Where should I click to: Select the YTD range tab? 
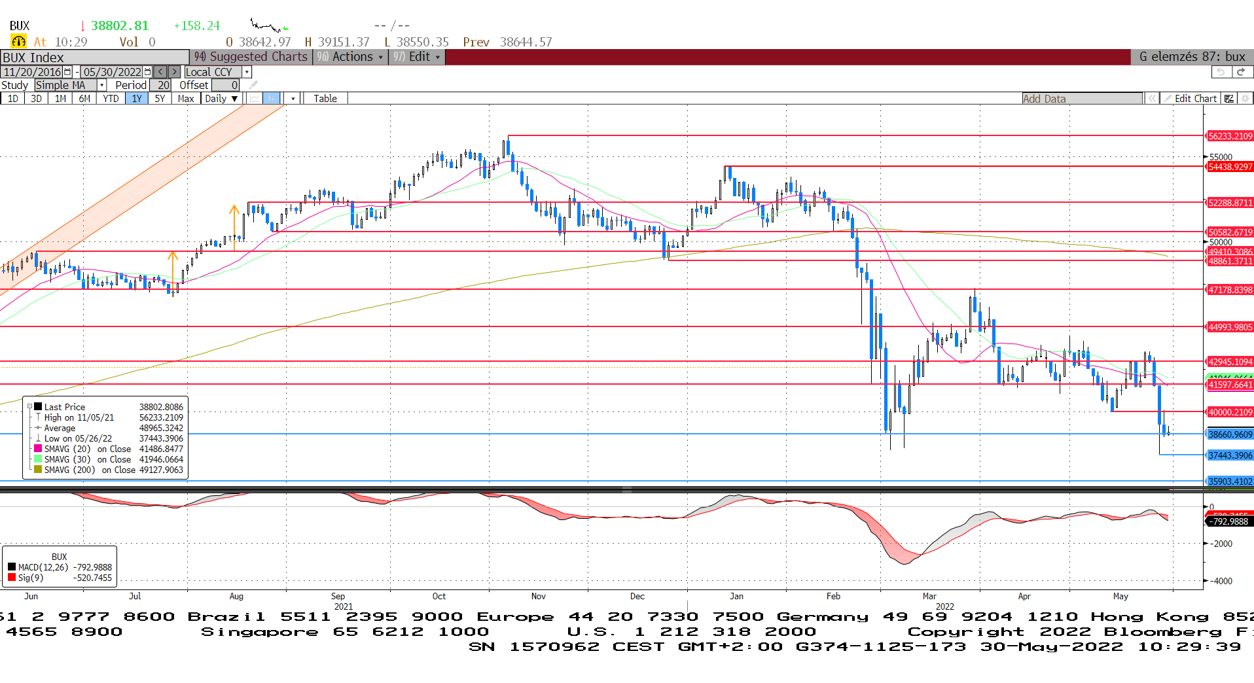(x=111, y=99)
